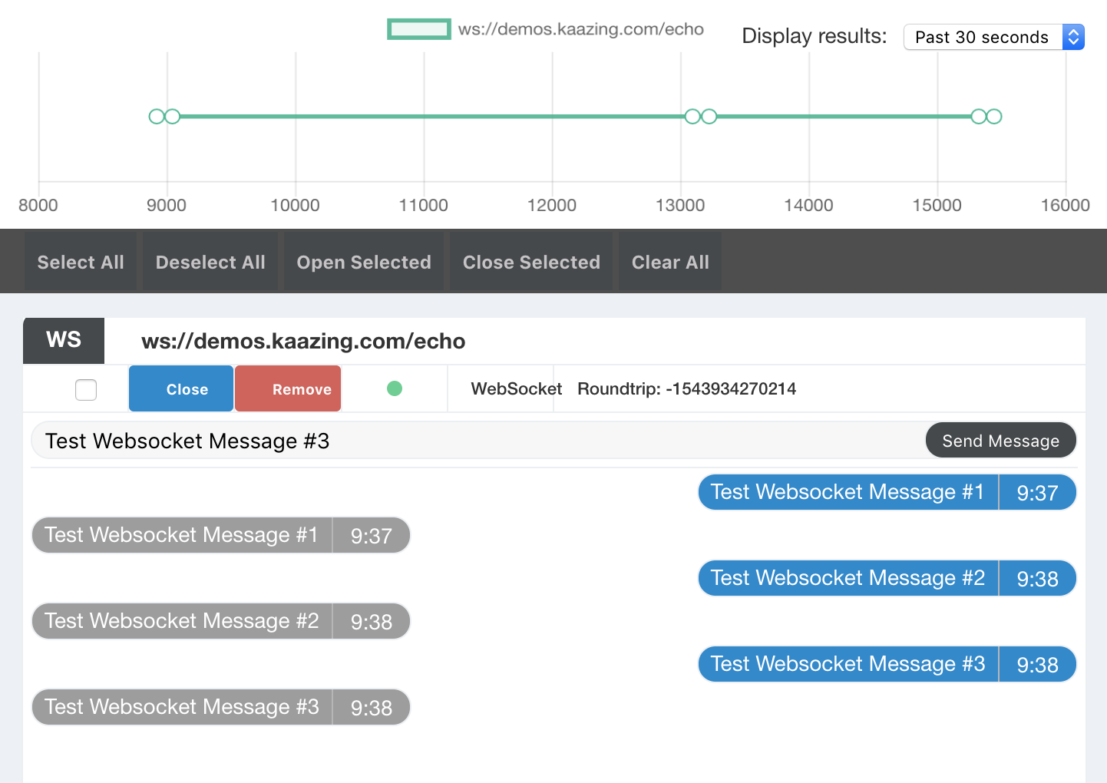
Task: Click the red Remove button
Action: click(288, 388)
